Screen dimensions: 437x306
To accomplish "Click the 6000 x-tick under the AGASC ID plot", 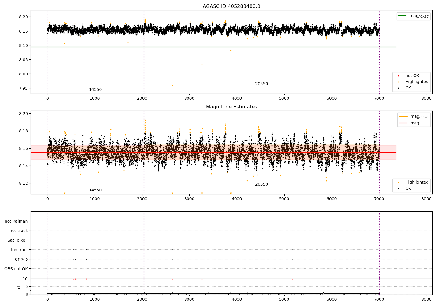I will 332,98.
